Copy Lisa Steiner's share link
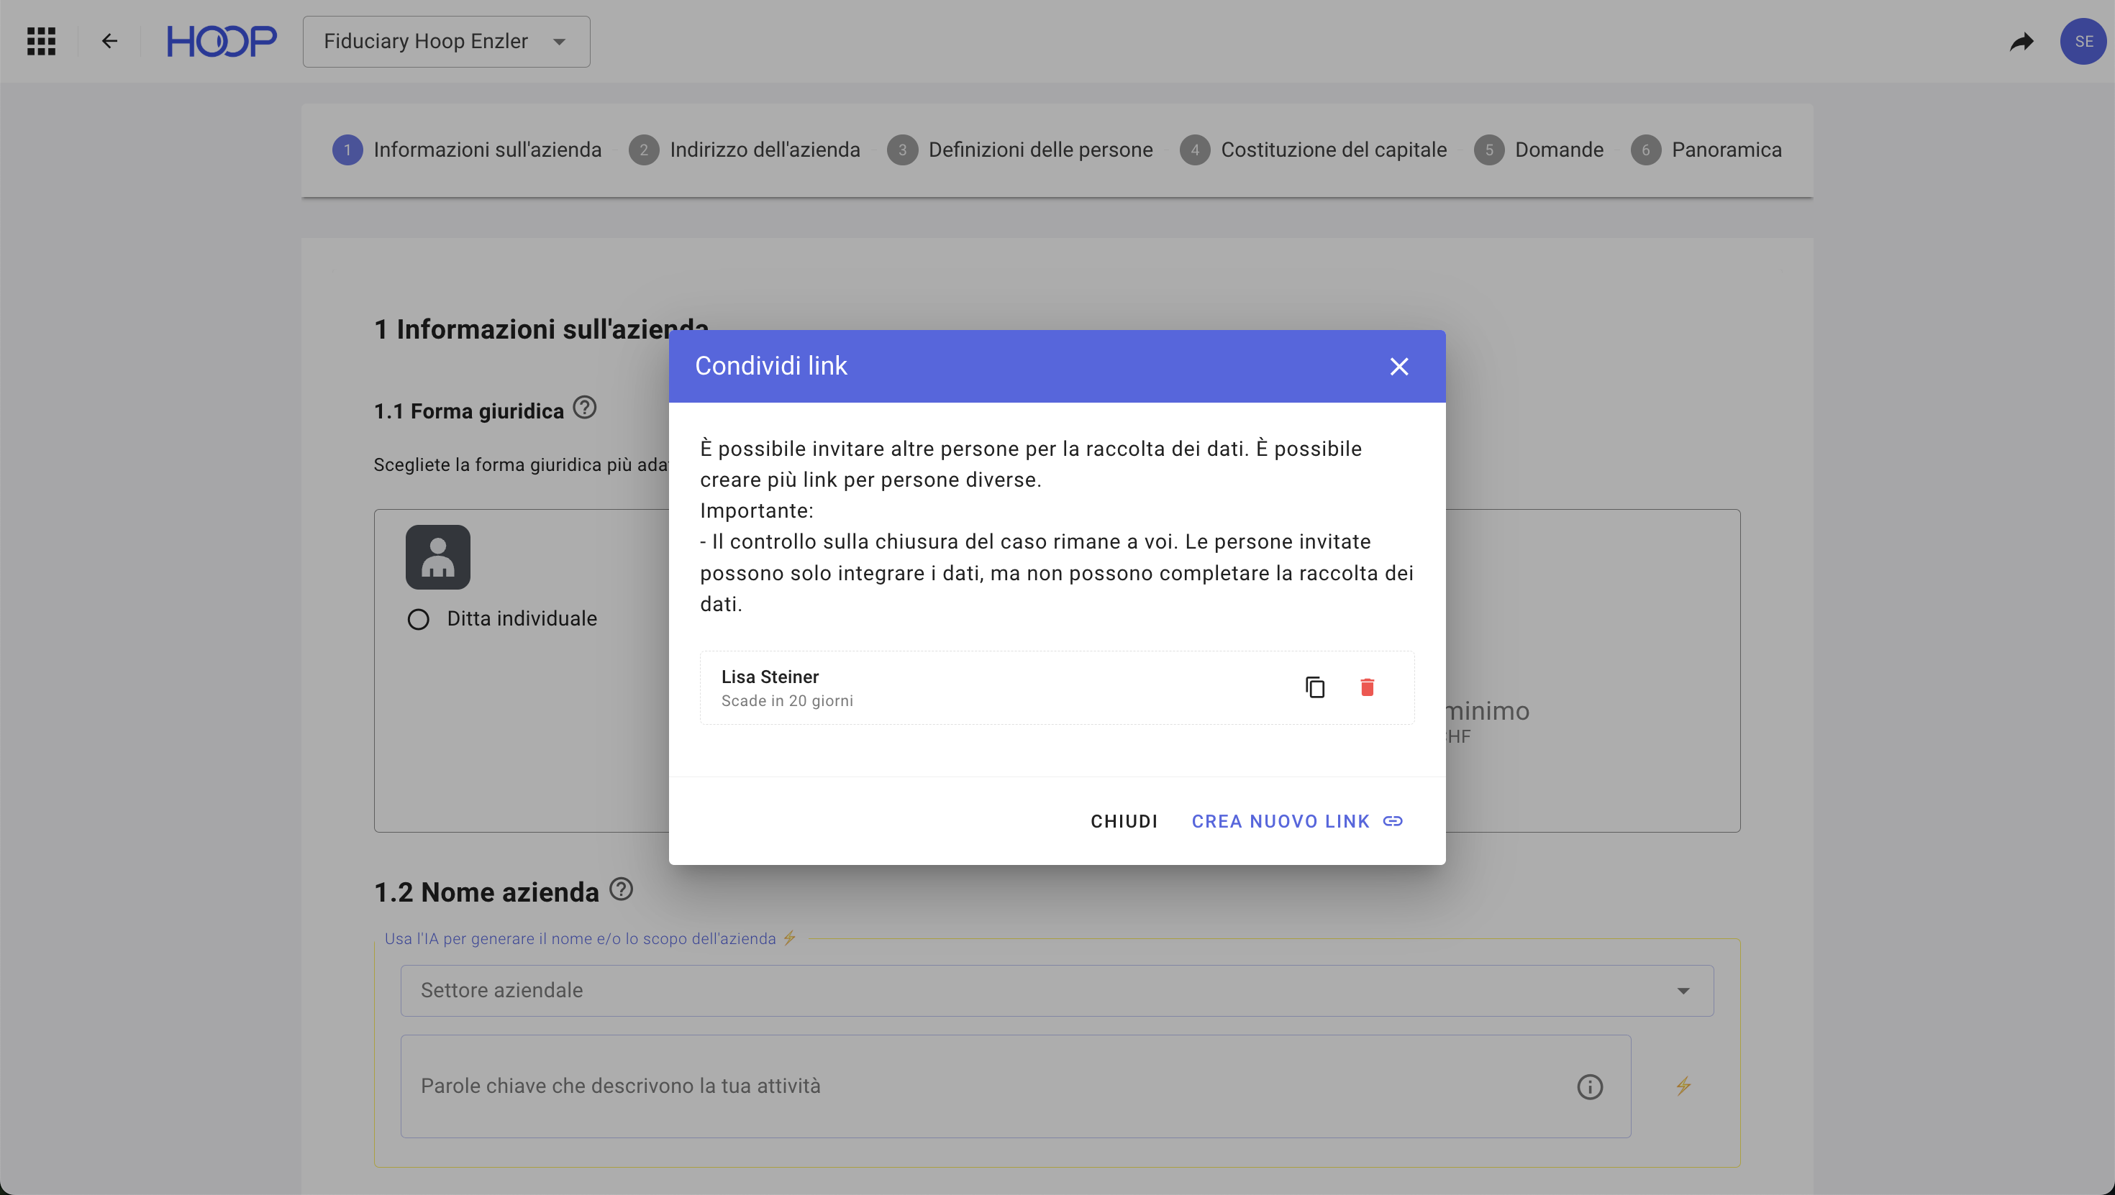The image size is (2115, 1195). click(1314, 687)
